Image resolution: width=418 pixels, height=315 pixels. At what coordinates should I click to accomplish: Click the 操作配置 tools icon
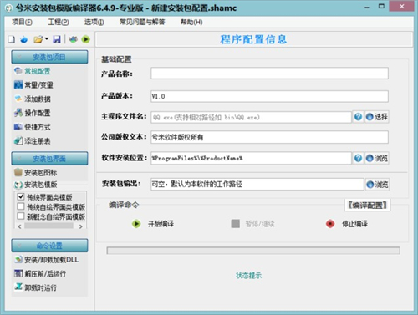pyautogui.click(x=18, y=113)
